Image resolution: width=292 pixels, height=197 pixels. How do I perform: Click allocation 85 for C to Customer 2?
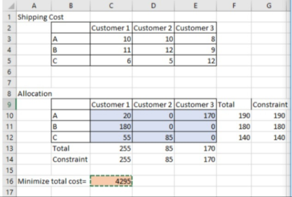pyautogui.click(x=153, y=138)
